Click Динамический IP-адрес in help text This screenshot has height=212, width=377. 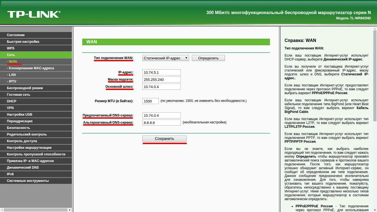point(343,59)
